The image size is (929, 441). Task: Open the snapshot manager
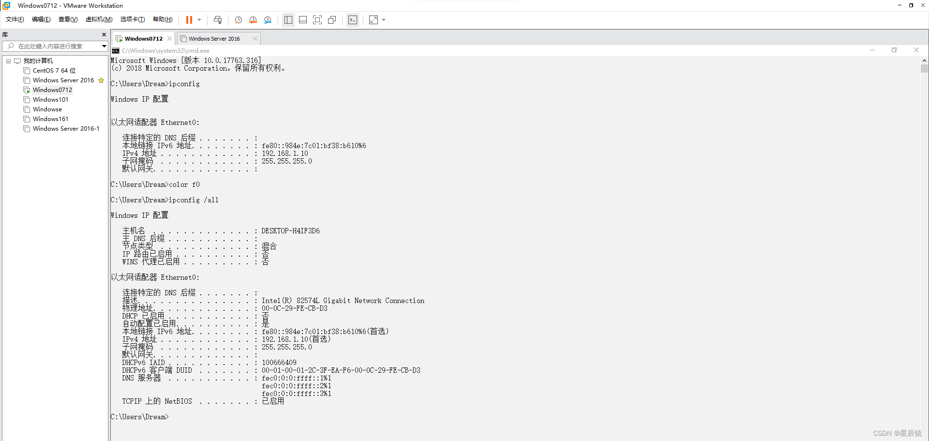point(268,20)
